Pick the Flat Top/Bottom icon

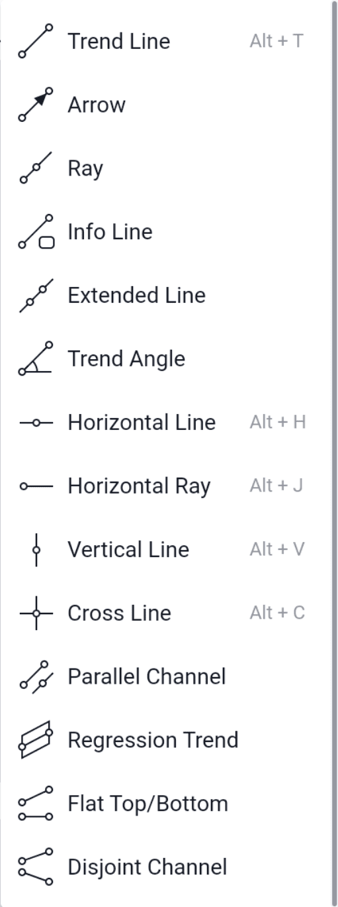click(x=36, y=804)
